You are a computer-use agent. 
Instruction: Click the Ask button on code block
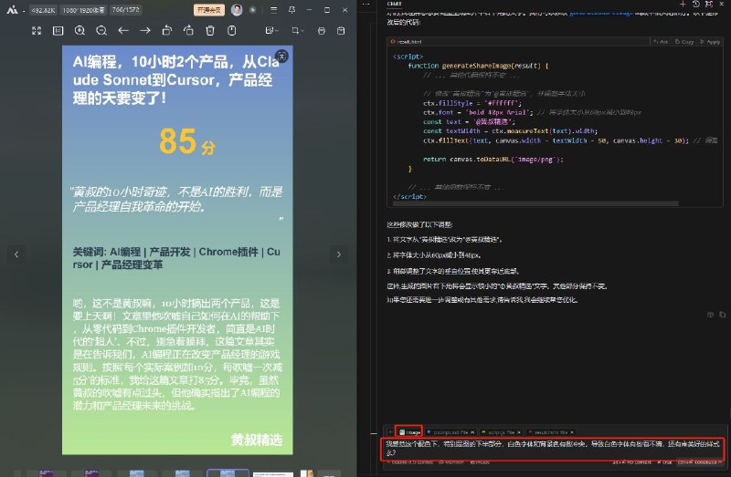(661, 42)
